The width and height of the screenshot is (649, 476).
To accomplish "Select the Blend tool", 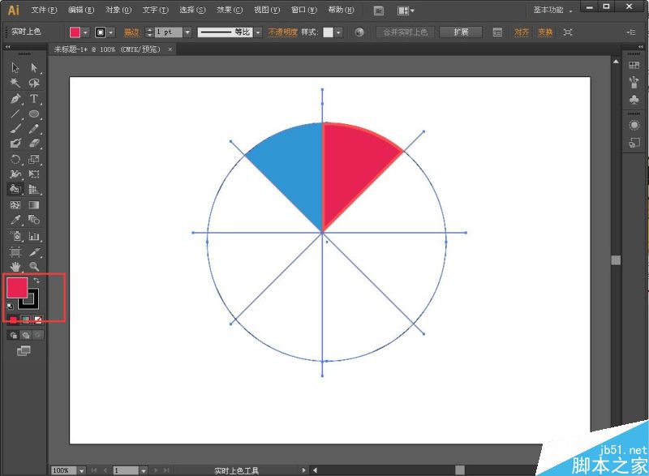I will (x=34, y=220).
